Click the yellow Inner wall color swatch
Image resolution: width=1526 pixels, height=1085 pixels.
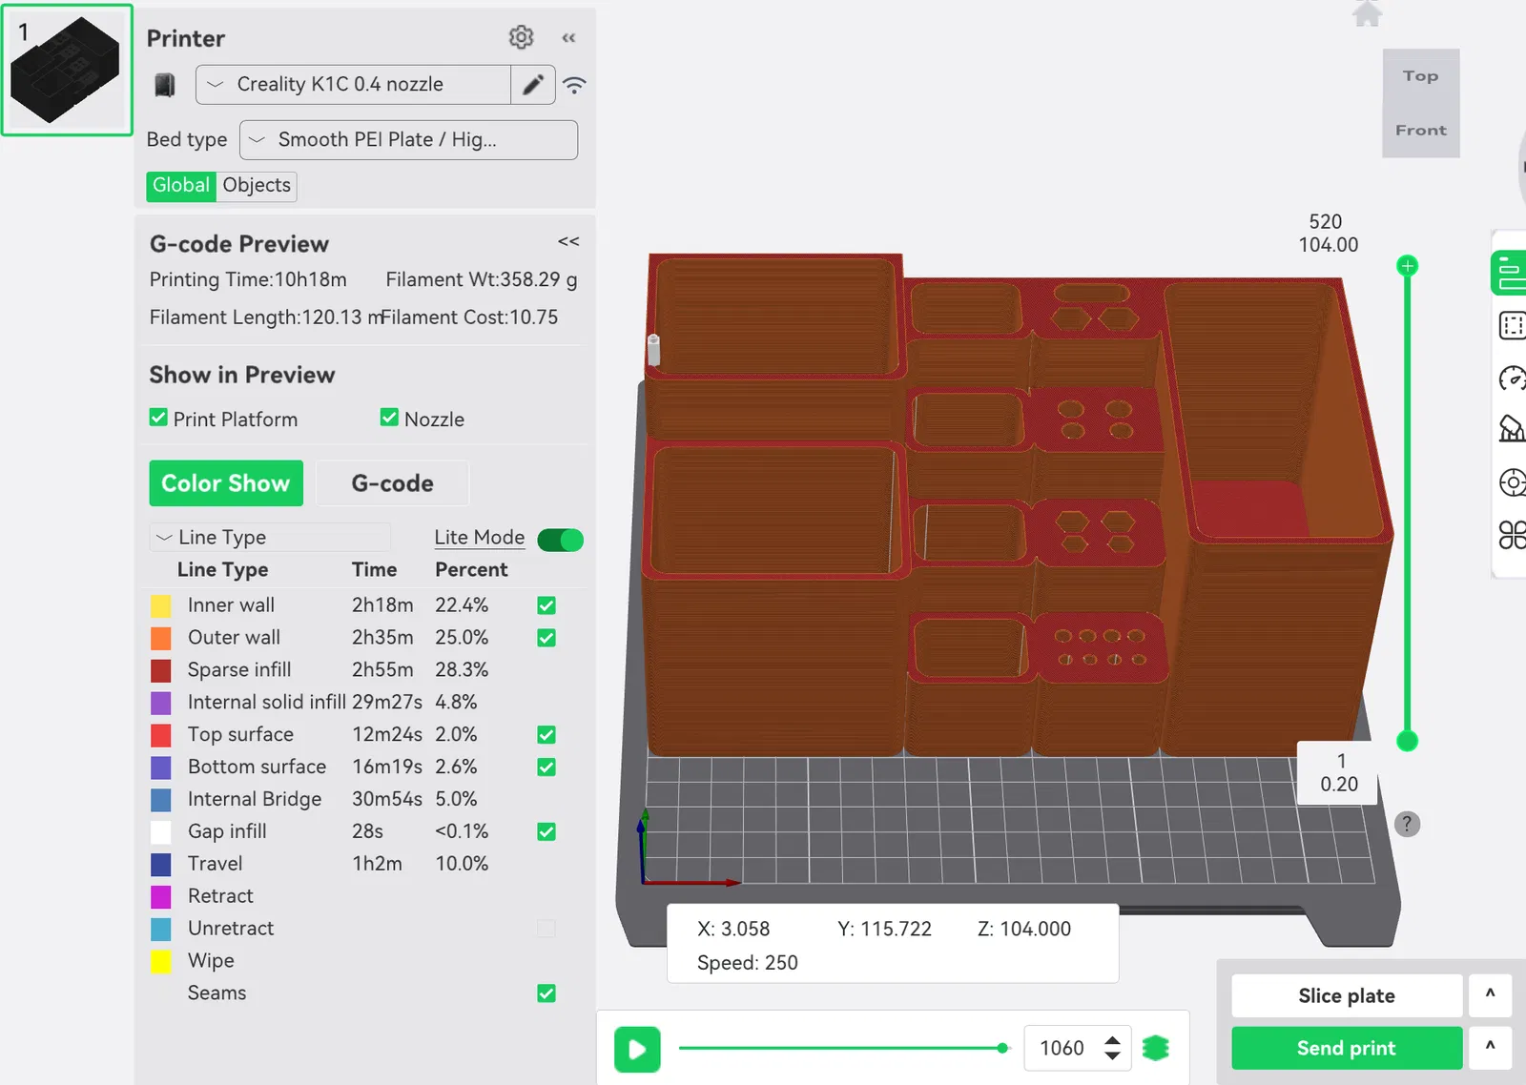(x=161, y=605)
